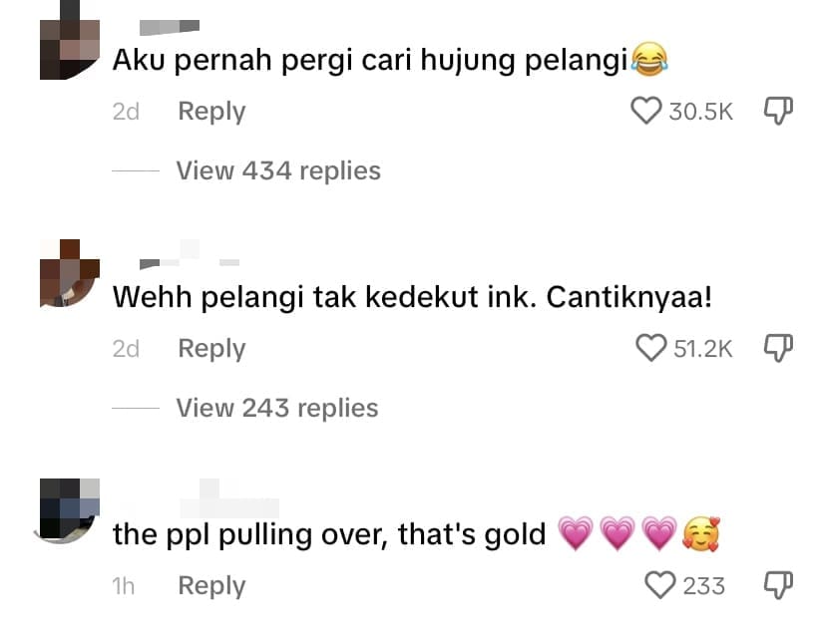Open second commenter's profile picture

[x=70, y=273]
